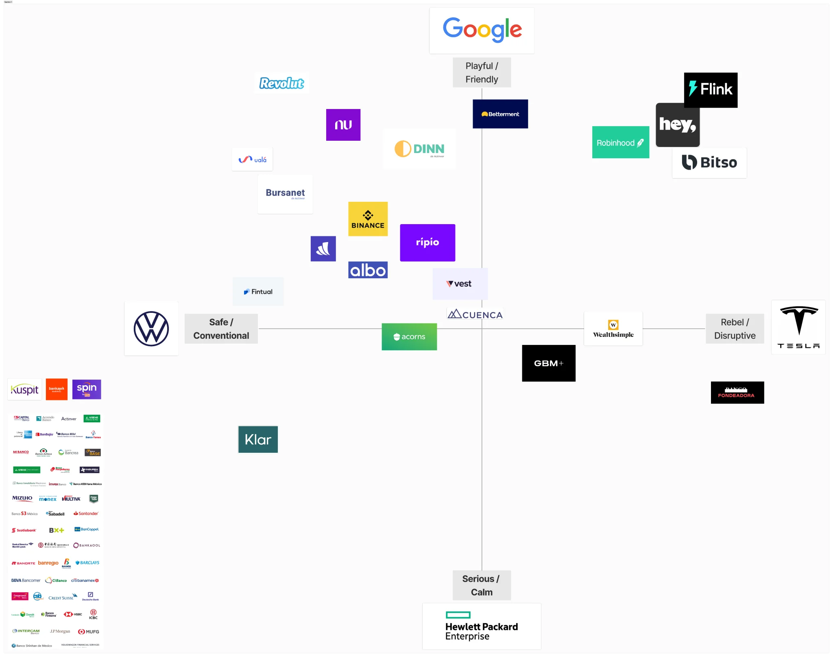Select the Revolut logo

pos(281,83)
